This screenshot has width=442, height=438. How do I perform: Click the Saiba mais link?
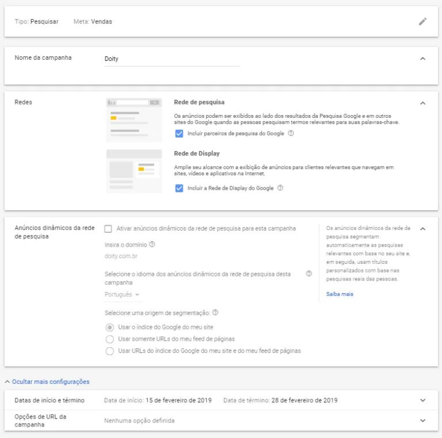click(340, 294)
